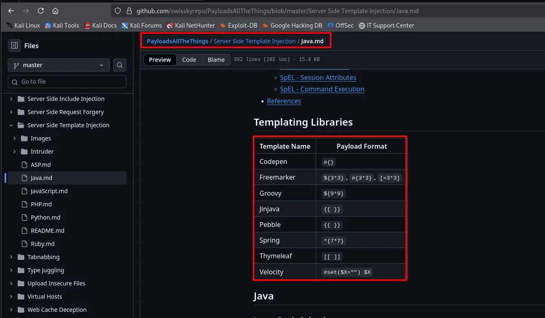Collapse the Files side panel icon
The image size is (545, 318).
pos(14,46)
